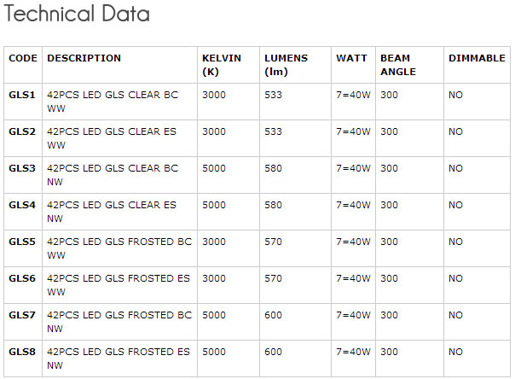Select the GLS2 code cell
515x379 pixels.
pyautogui.click(x=22, y=131)
